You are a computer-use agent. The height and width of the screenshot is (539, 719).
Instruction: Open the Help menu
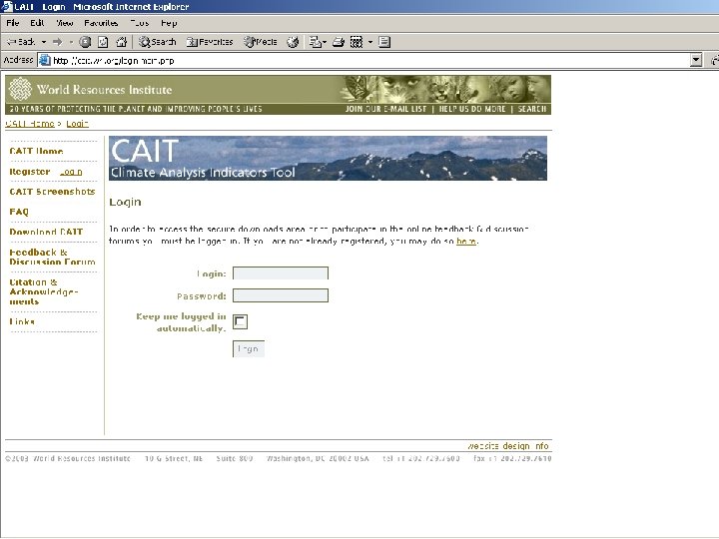(x=169, y=23)
